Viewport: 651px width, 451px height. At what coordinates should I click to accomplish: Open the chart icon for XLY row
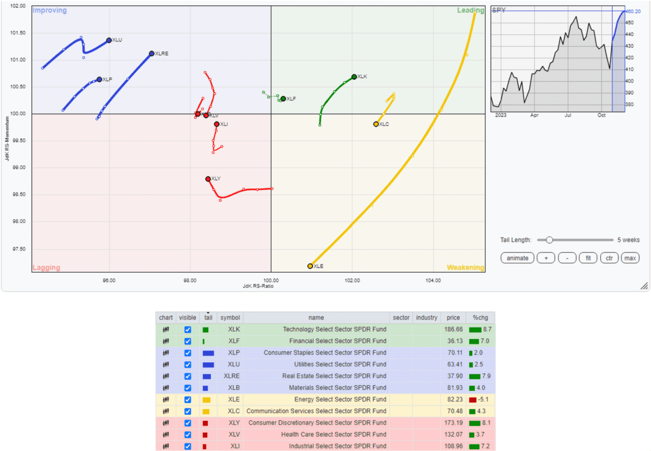click(x=166, y=423)
